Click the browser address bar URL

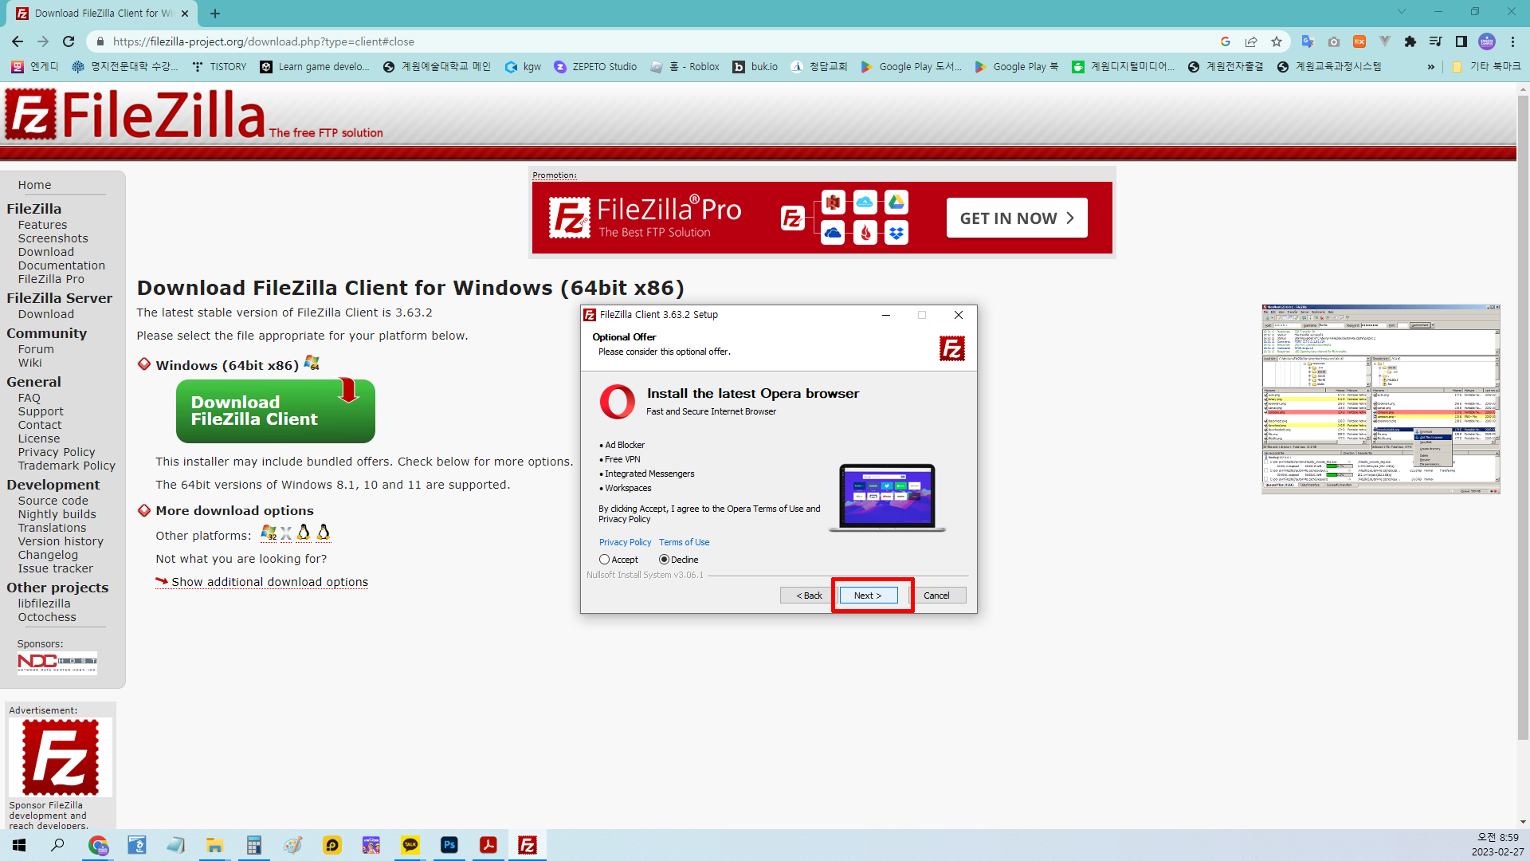[263, 41]
